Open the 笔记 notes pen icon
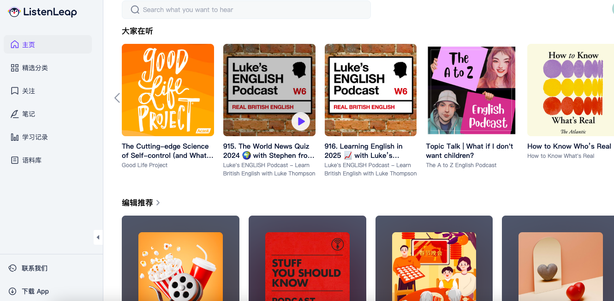Image resolution: width=614 pixels, height=301 pixels. click(x=15, y=114)
